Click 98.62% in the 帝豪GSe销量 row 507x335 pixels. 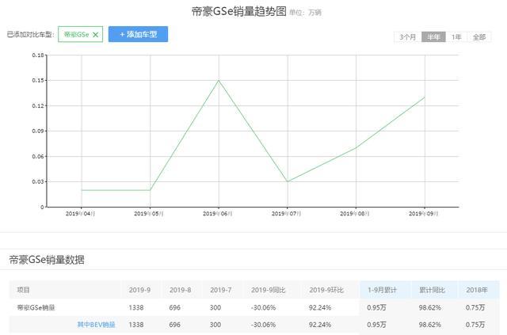[x=430, y=307]
